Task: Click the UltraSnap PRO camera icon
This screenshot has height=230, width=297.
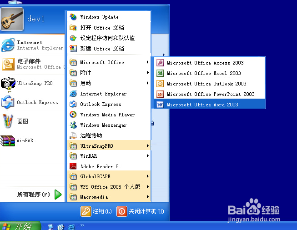Action: [8, 84]
